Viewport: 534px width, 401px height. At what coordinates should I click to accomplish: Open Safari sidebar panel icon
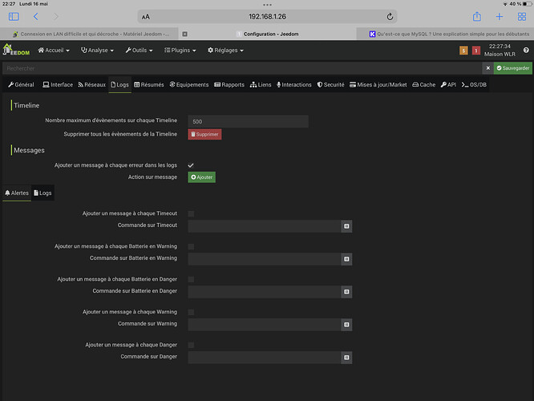(14, 16)
